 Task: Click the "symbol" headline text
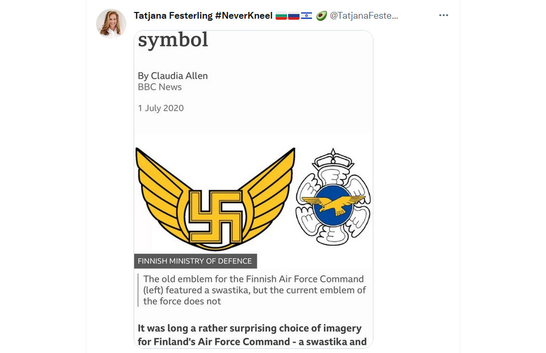pyautogui.click(x=173, y=40)
